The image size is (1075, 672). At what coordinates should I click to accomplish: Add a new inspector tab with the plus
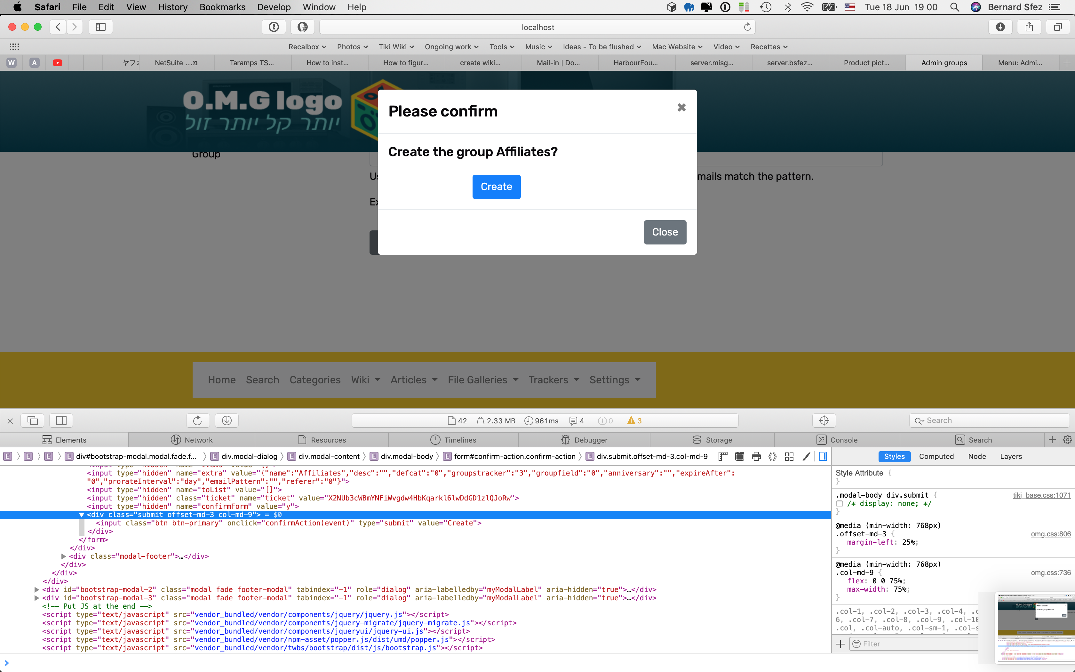coord(1052,440)
